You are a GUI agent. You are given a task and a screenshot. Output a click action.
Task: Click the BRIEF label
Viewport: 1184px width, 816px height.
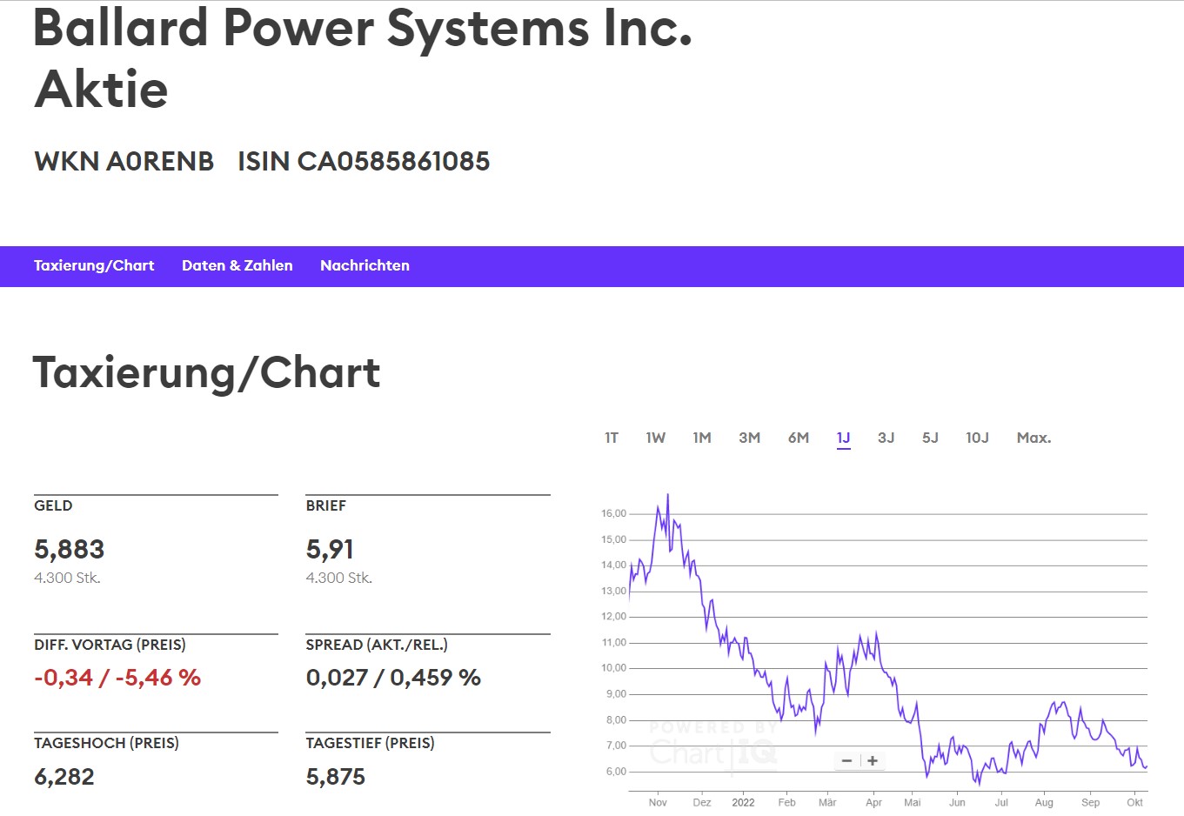[x=326, y=506]
